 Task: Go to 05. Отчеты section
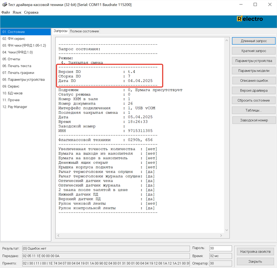(26, 59)
